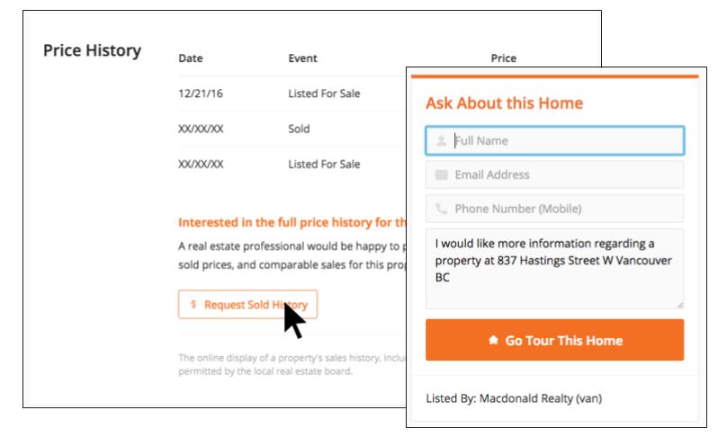Focus the Email Address input field
The image size is (718, 437).
(554, 174)
